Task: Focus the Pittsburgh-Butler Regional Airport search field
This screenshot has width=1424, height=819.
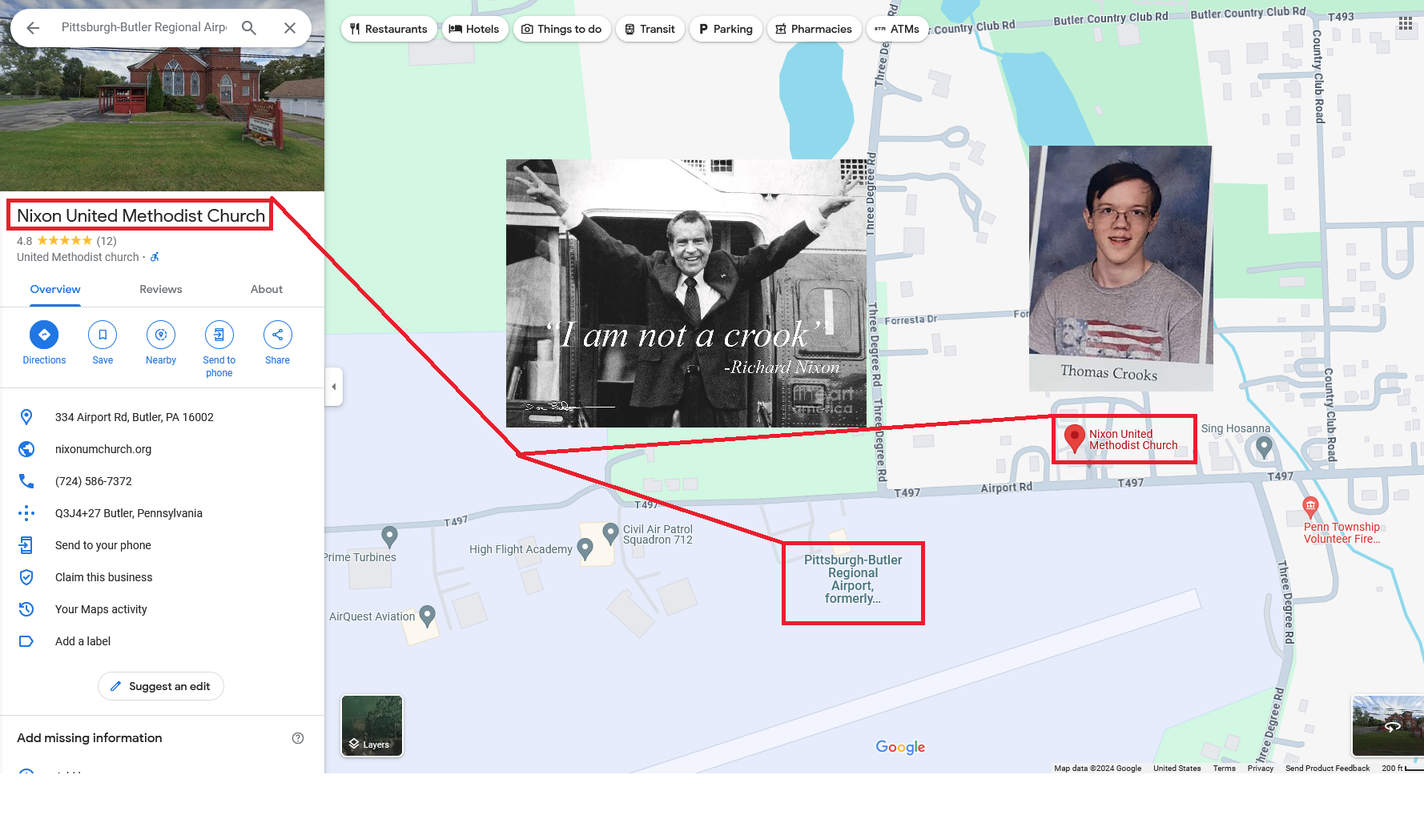Action: coord(144,27)
